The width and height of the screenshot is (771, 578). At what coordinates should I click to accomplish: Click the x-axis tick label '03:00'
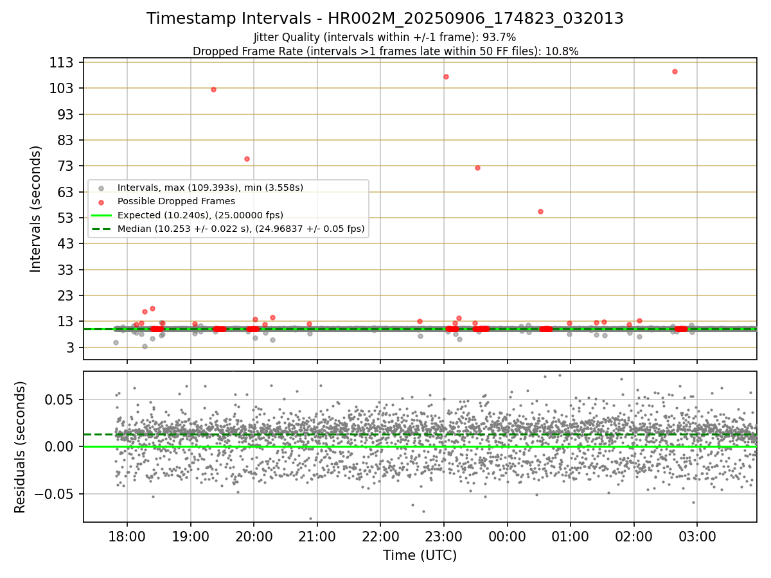pyautogui.click(x=698, y=536)
